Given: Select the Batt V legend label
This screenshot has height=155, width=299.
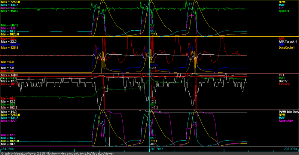Looking at the screenshot, I should pos(283,81).
